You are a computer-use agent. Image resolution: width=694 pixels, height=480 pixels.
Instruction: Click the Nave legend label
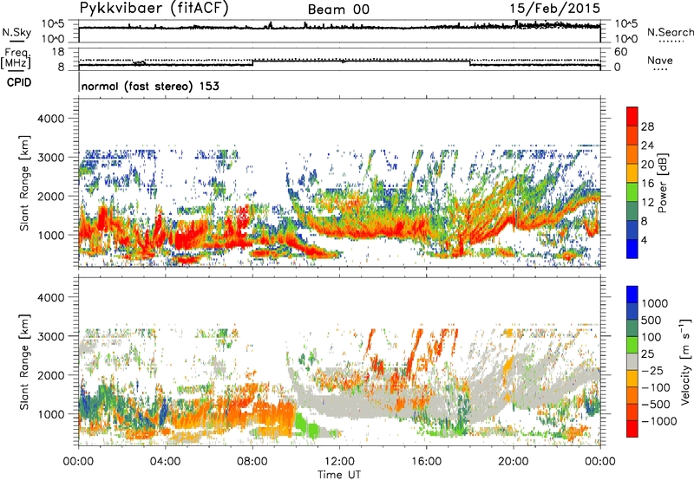tap(660, 60)
